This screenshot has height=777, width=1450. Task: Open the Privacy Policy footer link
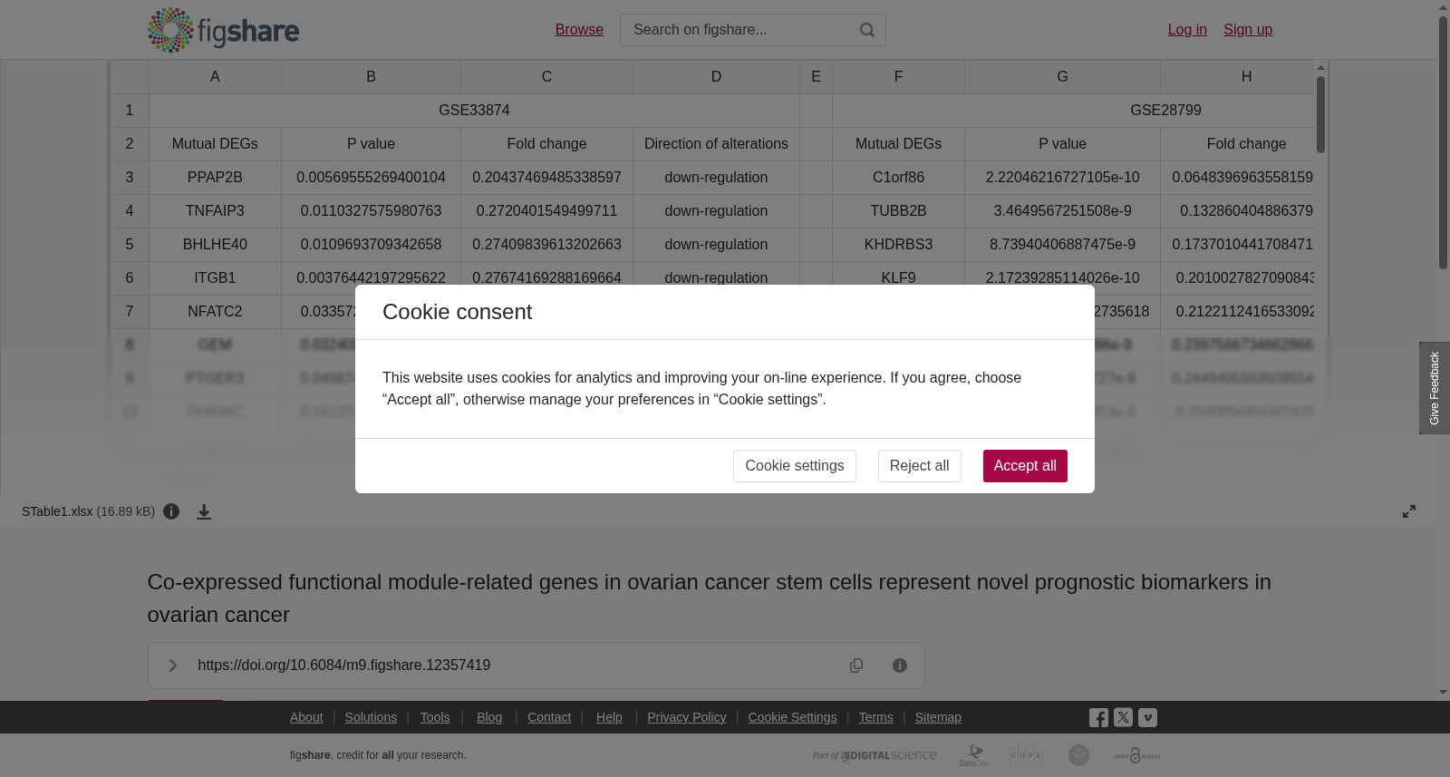point(687,717)
